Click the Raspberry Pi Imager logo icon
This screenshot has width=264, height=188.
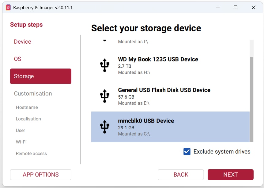click(x=8, y=7)
